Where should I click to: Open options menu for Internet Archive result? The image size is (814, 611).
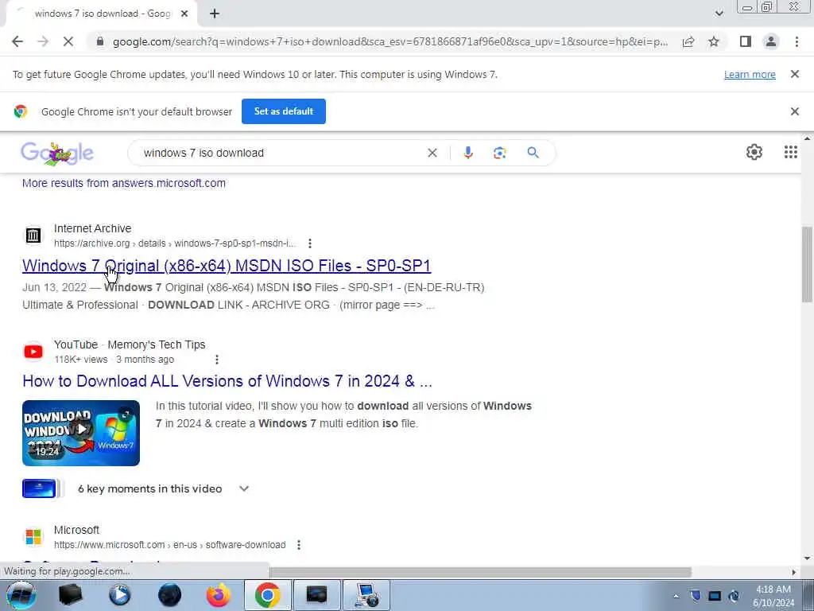310,243
